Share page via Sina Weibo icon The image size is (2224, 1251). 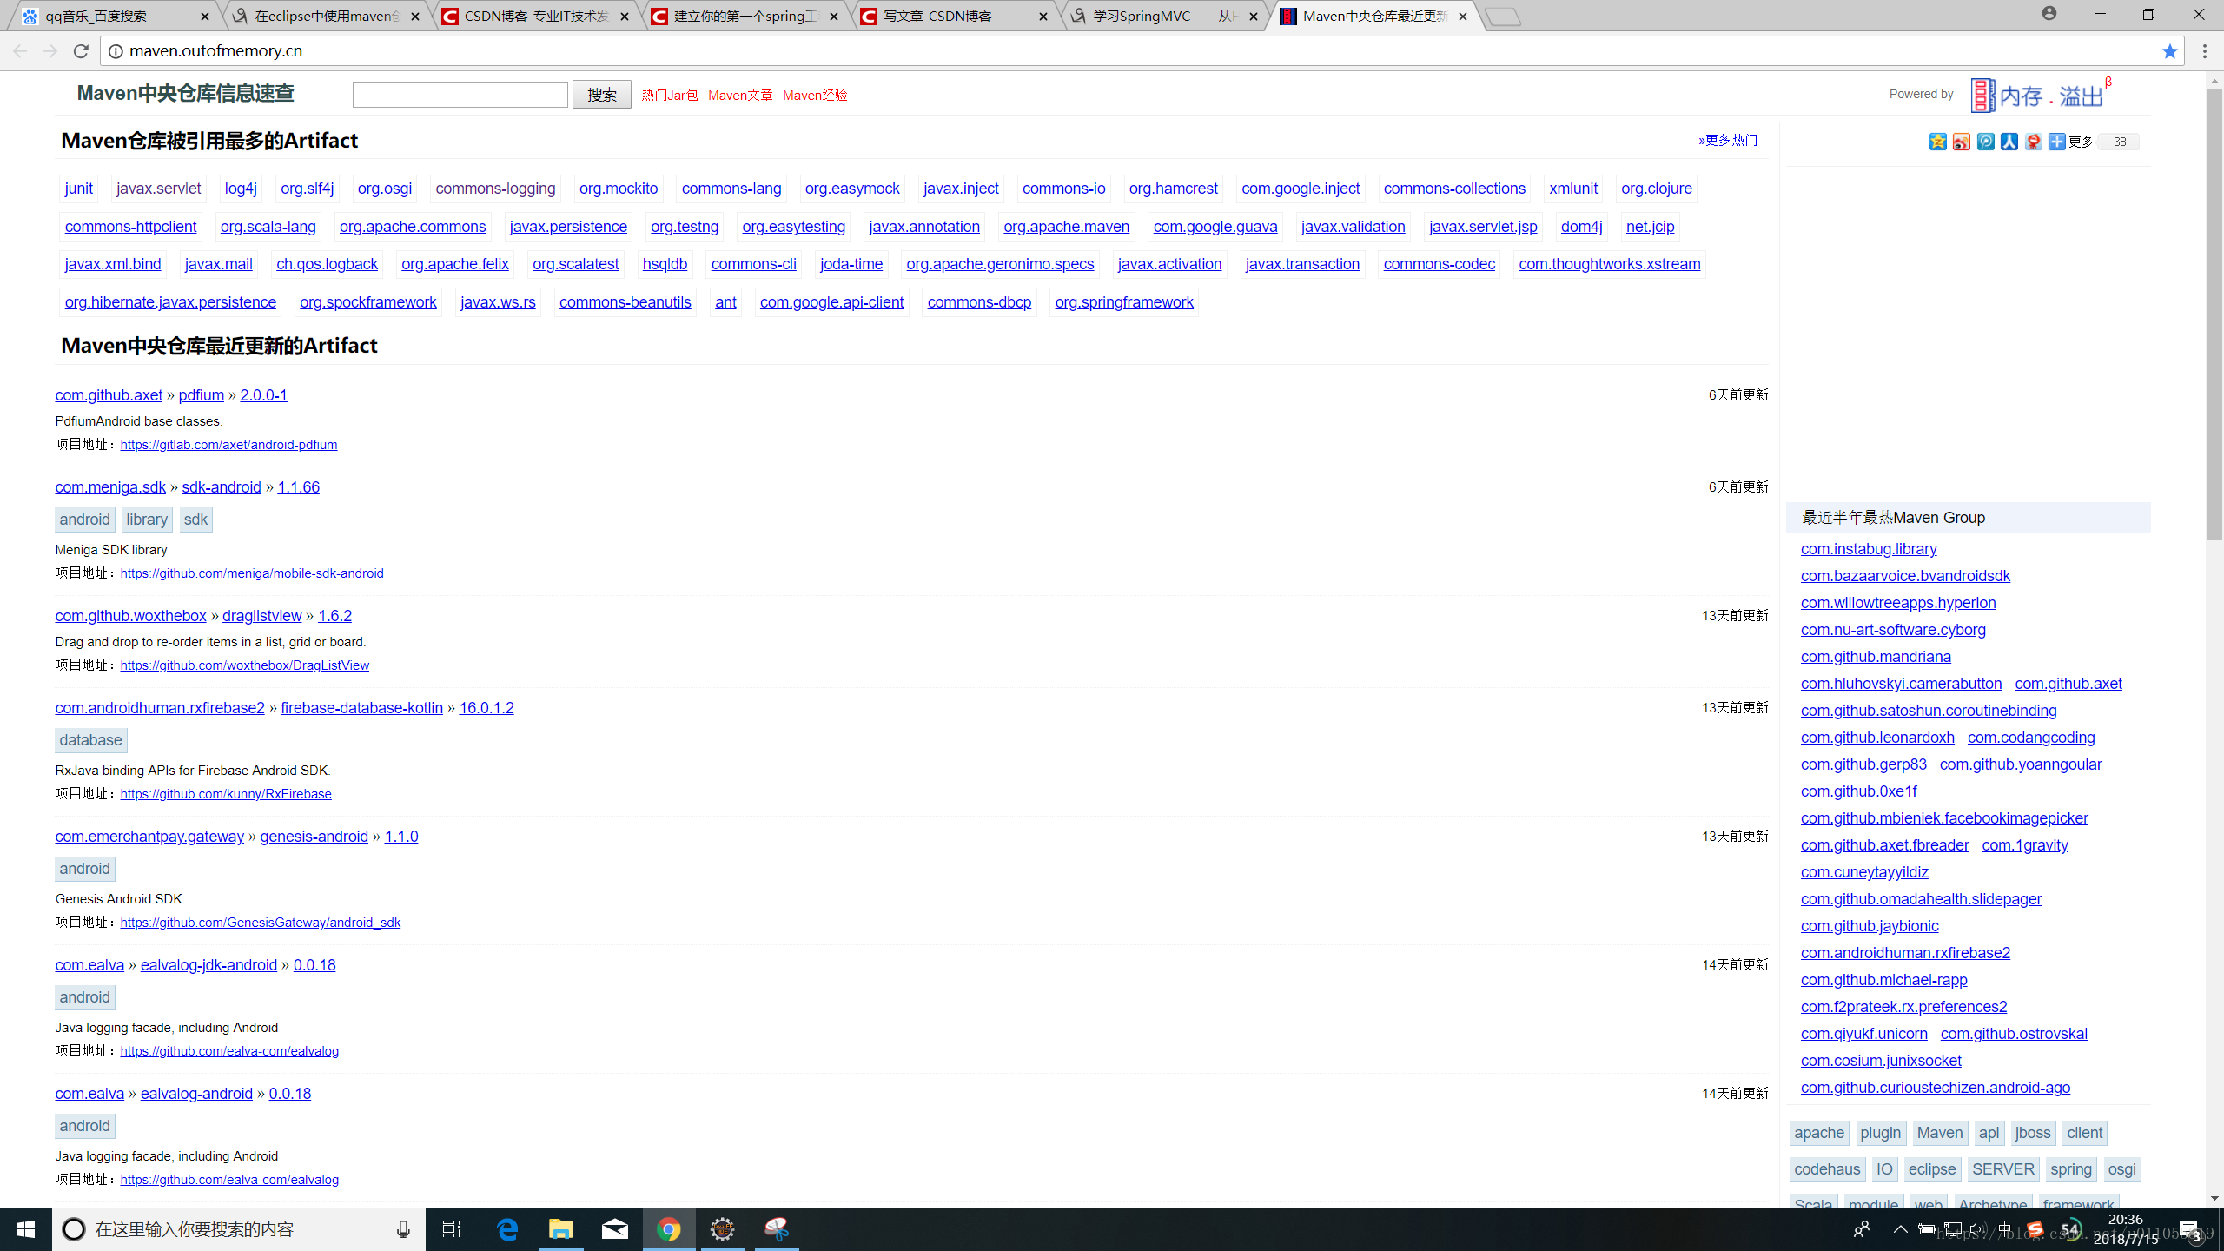click(1961, 142)
